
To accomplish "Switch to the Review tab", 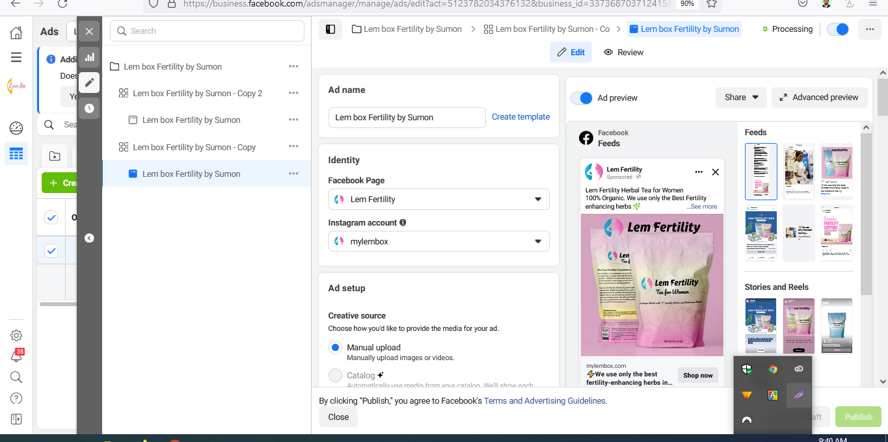I will 623,52.
